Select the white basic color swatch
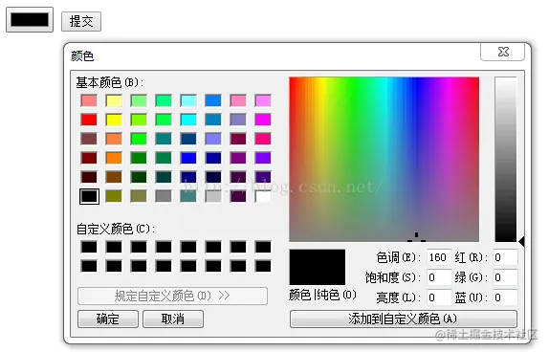This screenshot has width=549, height=352. [263, 196]
